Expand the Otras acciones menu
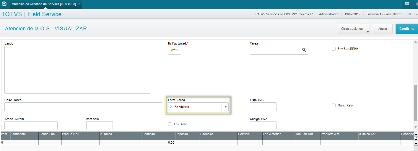The image size is (418, 151). click(x=354, y=29)
